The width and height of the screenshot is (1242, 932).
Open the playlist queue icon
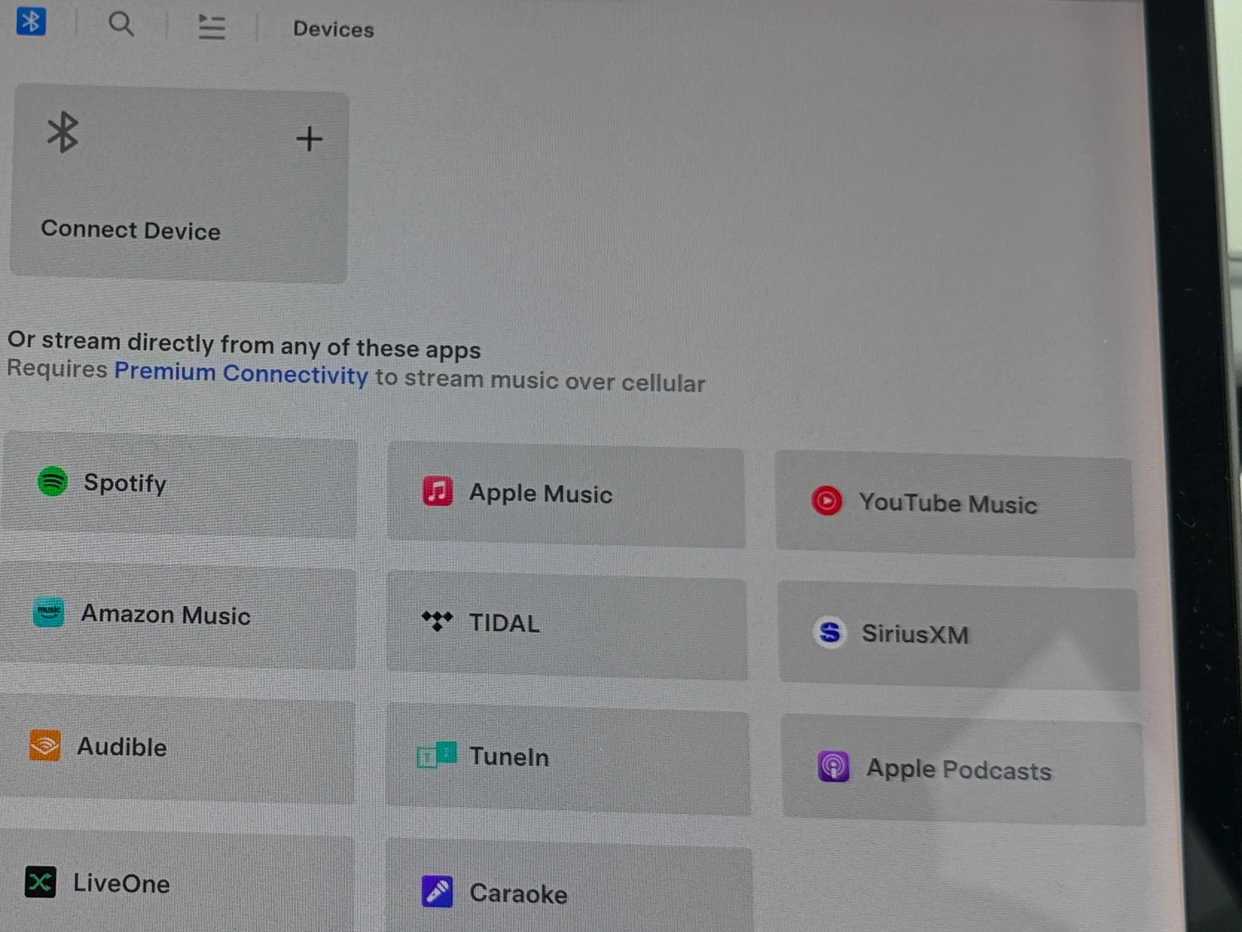coord(211,27)
